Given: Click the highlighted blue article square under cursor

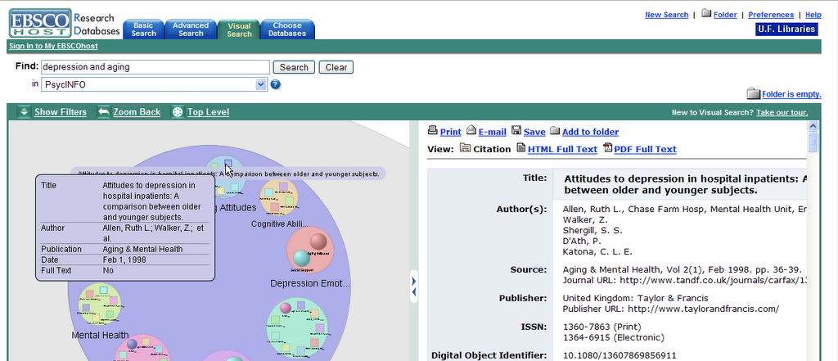Looking at the screenshot, I should tap(228, 163).
